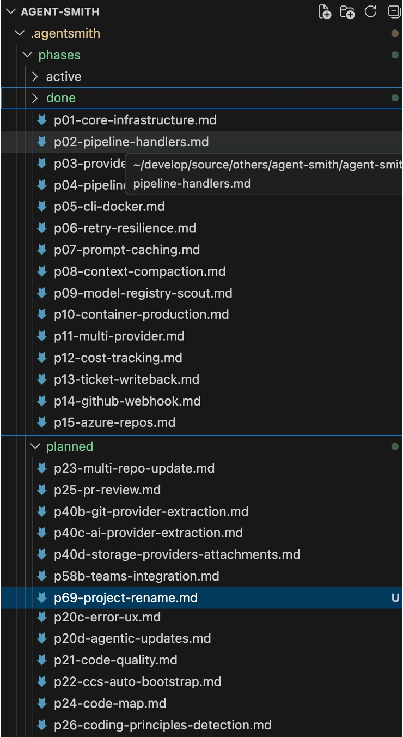Expand the active folder
Screen dimensions: 403x737
35,77
